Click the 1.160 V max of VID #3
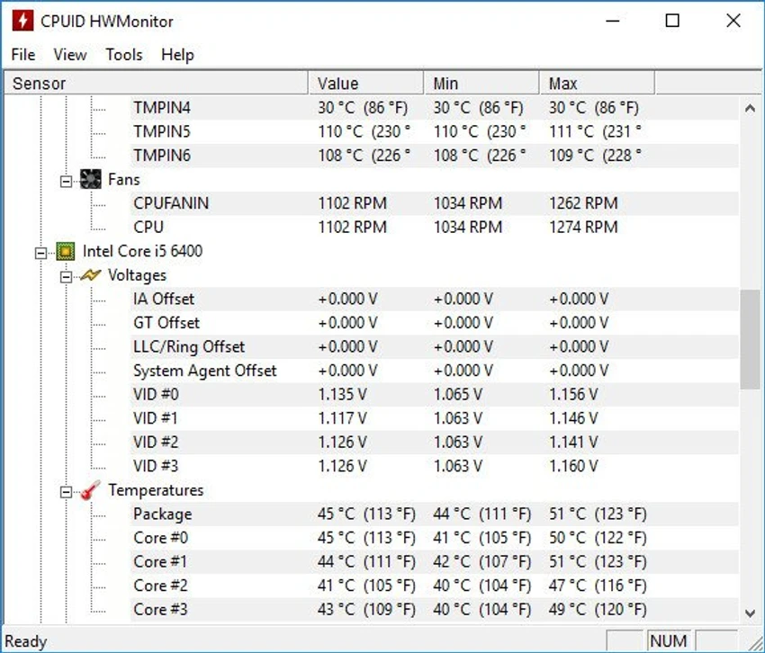This screenshot has width=765, height=653. (x=573, y=466)
